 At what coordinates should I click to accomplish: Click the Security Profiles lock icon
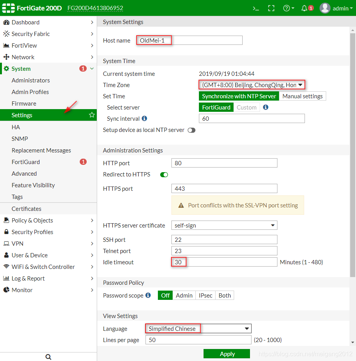point(7,232)
